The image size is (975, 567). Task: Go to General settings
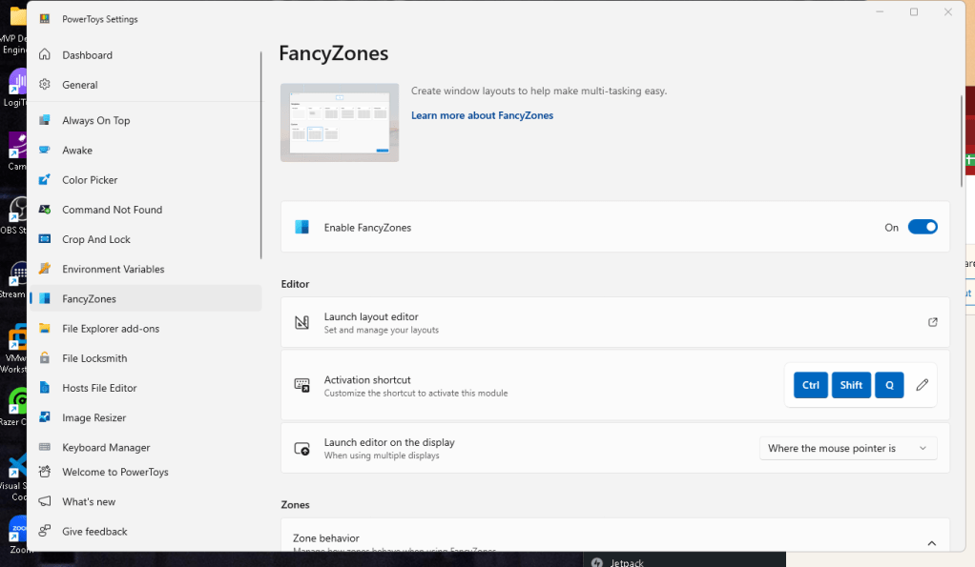coord(146,85)
